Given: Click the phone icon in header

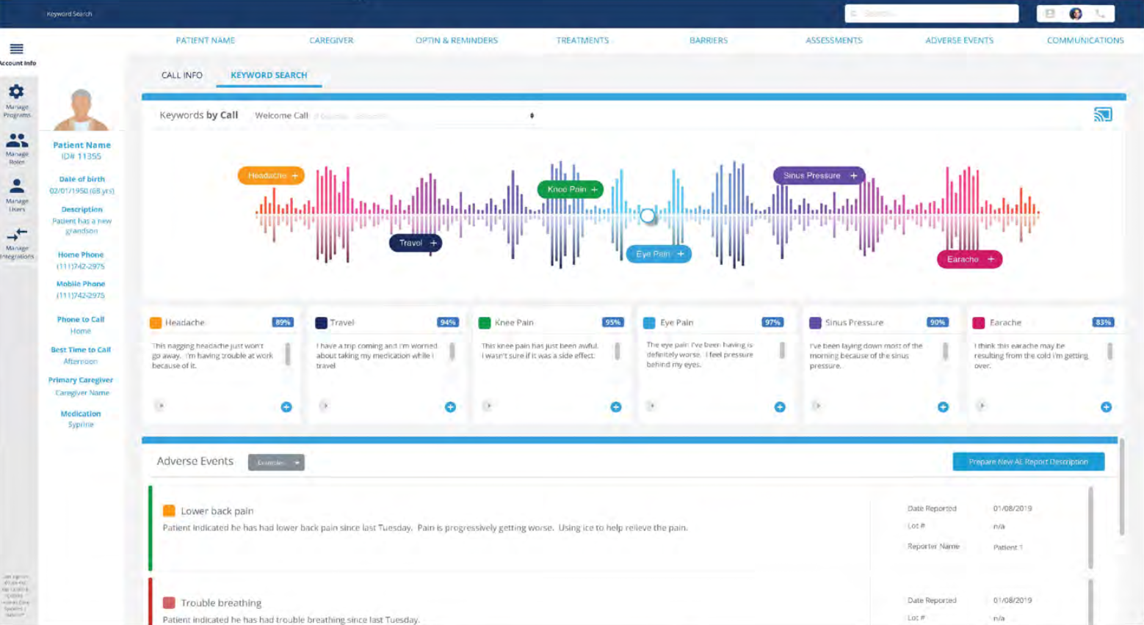Looking at the screenshot, I should point(1100,13).
